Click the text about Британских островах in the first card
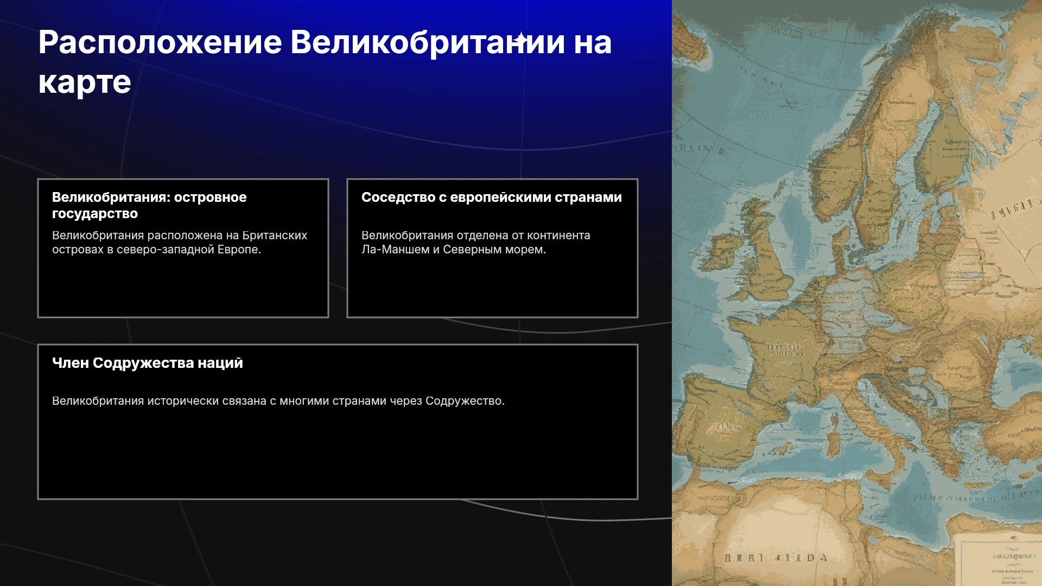Image resolution: width=1042 pixels, height=586 pixels. tap(180, 243)
